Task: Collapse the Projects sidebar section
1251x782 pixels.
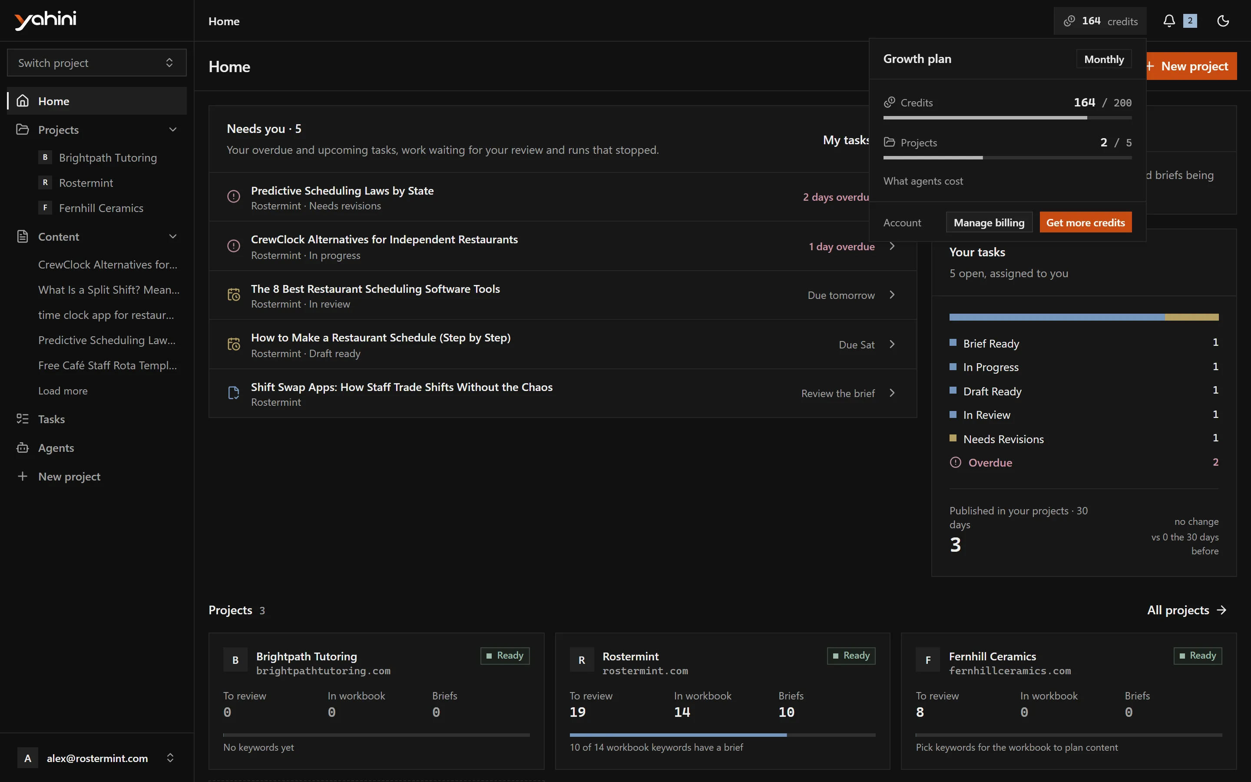Action: point(172,129)
